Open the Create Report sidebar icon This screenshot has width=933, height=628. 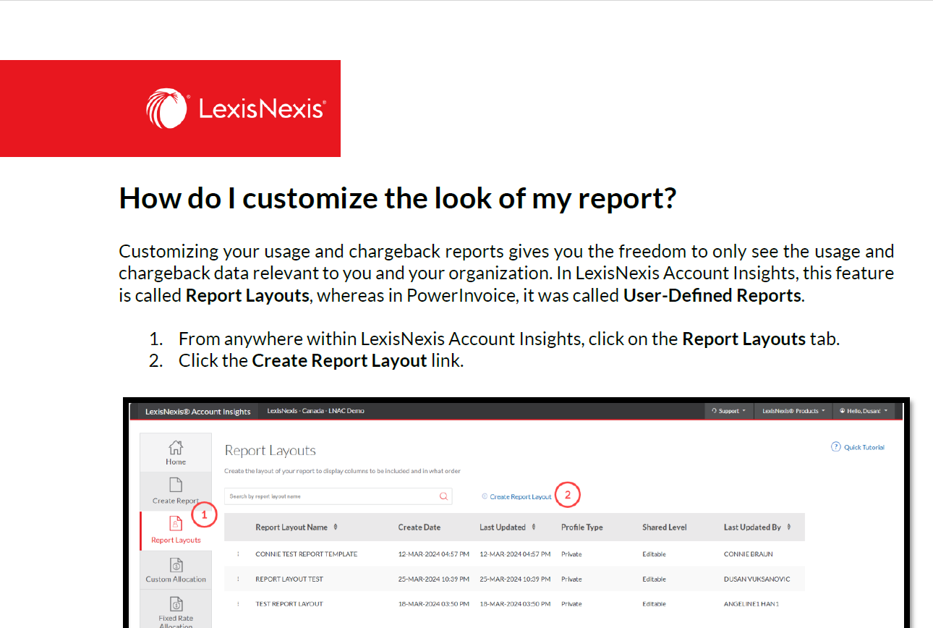175,485
